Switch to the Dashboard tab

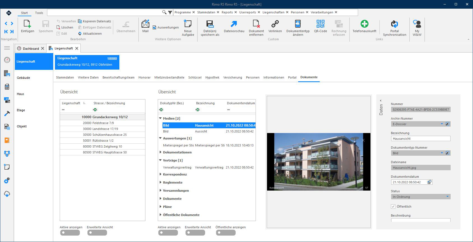31,48
